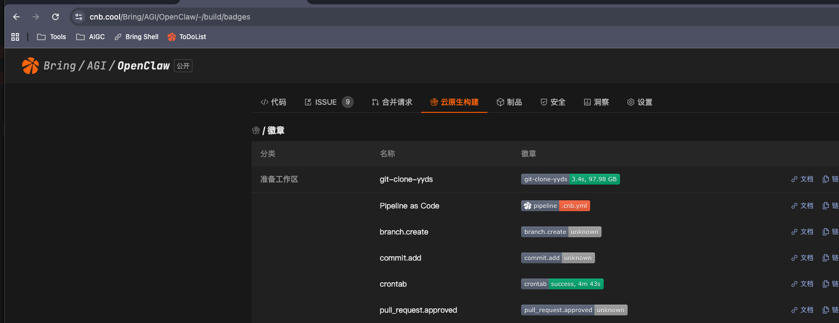Go to the 设置 tab
Screen dimensions: 839x323
coord(640,102)
